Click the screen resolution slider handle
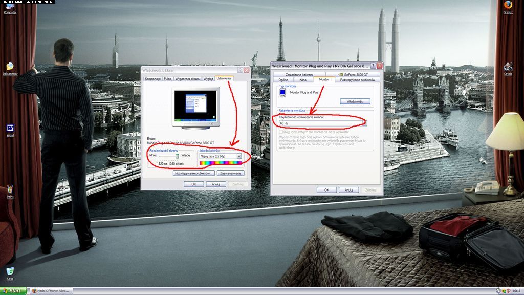The height and width of the screenshot is (295, 524). click(177, 156)
